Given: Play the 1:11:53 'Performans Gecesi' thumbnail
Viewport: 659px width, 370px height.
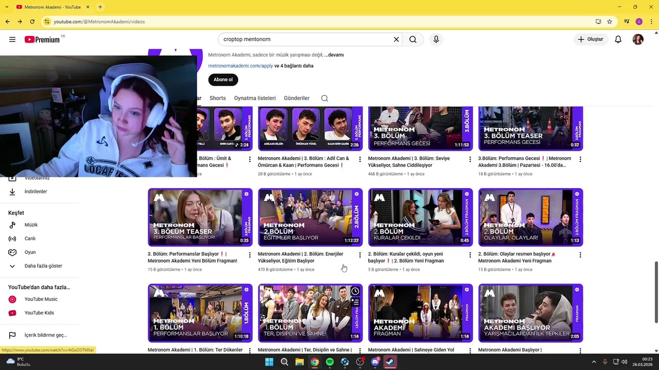Looking at the screenshot, I should click(x=420, y=128).
